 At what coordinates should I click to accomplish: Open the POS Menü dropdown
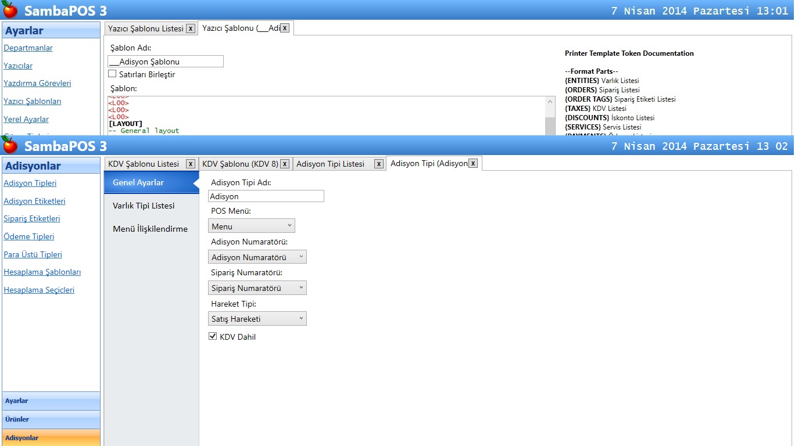pyautogui.click(x=251, y=226)
